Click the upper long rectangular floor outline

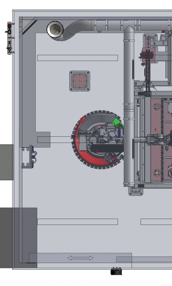point(77,58)
